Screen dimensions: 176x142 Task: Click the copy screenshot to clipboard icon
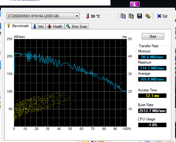(x=131, y=16)
